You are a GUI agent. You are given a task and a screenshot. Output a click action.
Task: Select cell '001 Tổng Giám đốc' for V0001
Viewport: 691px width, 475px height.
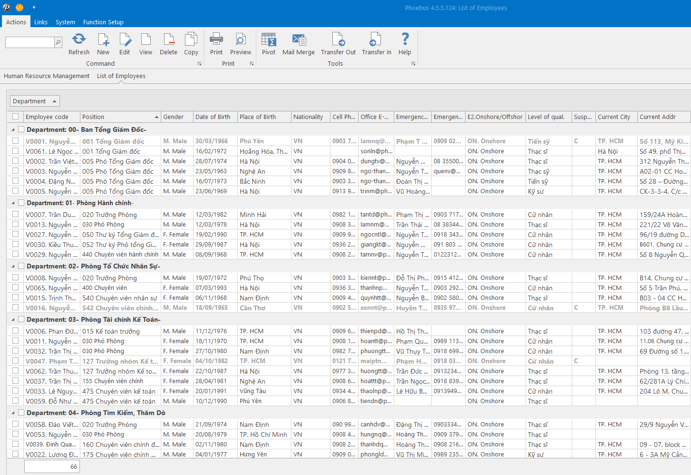pyautogui.click(x=120, y=141)
